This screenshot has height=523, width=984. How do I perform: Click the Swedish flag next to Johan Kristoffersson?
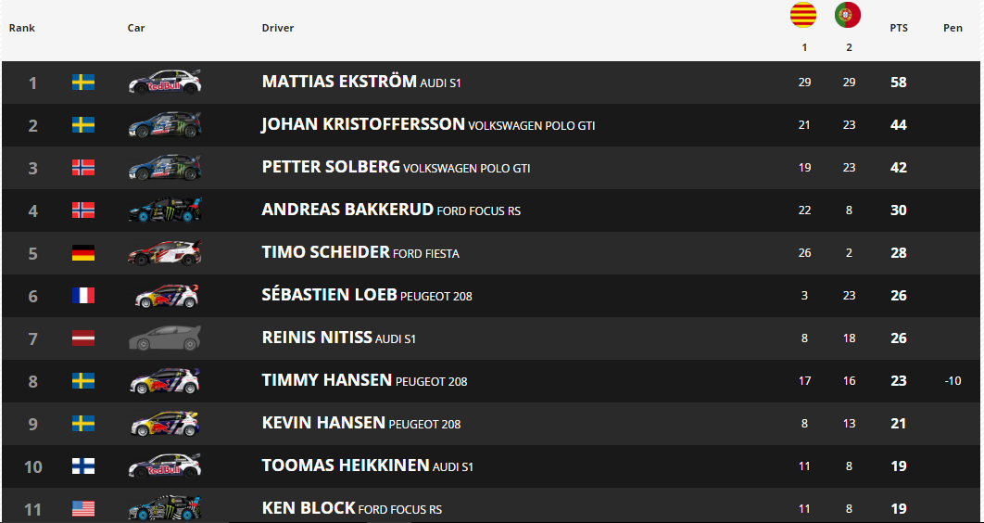pos(83,125)
